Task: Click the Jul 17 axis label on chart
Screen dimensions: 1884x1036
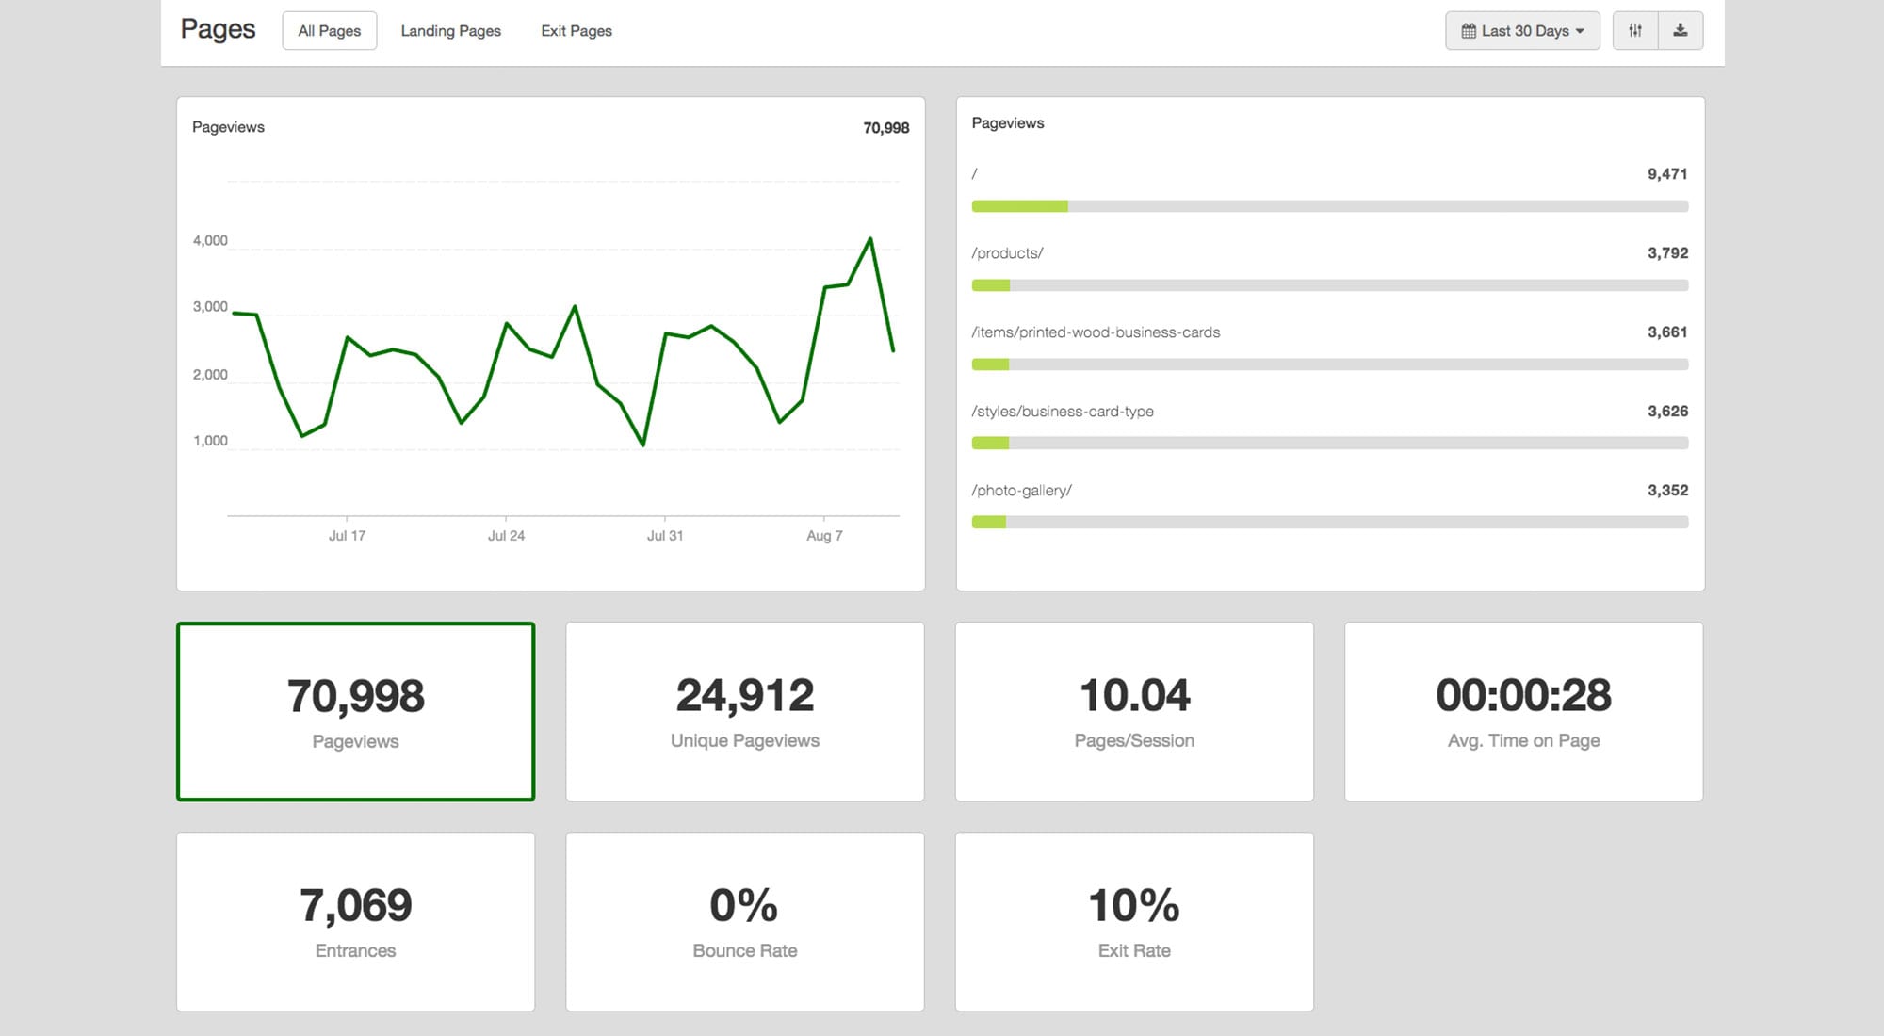Action: click(347, 536)
